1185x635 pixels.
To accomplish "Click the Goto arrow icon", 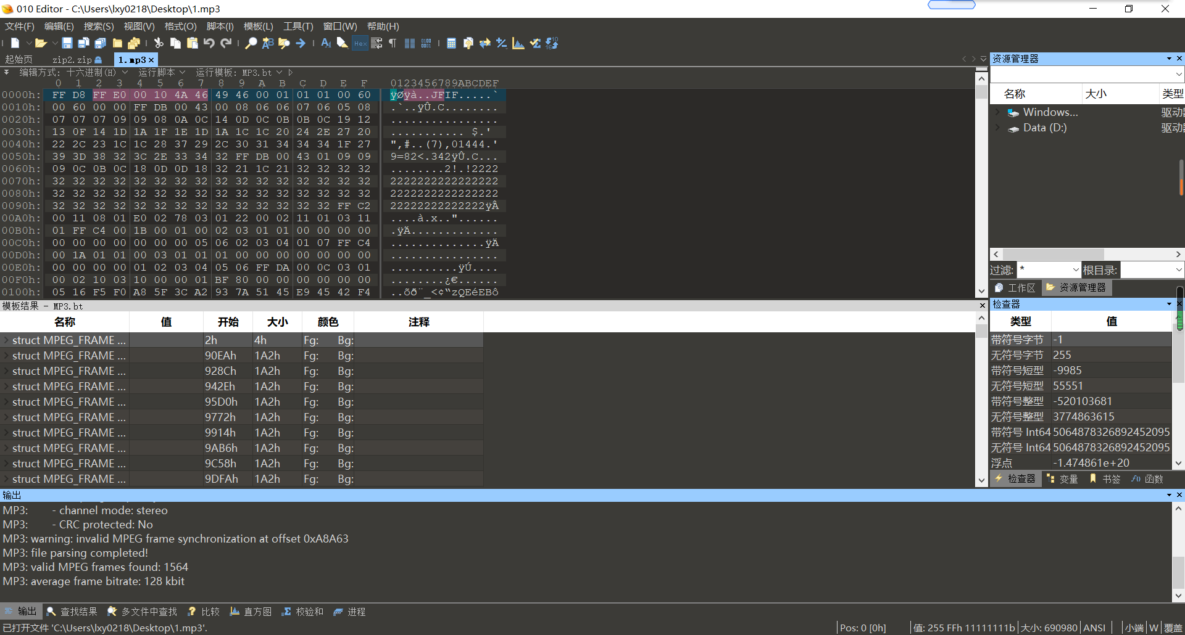I will point(301,43).
